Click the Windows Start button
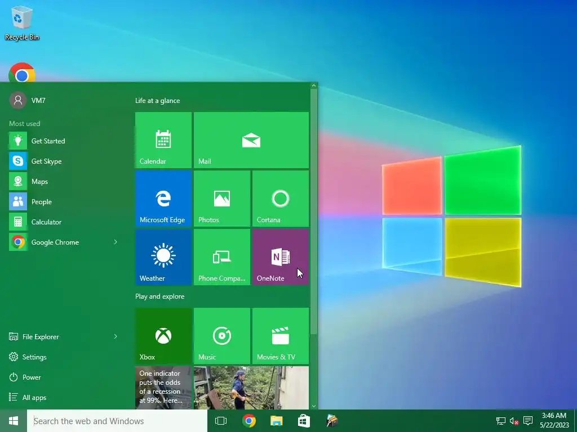577x432 pixels. (x=14, y=421)
